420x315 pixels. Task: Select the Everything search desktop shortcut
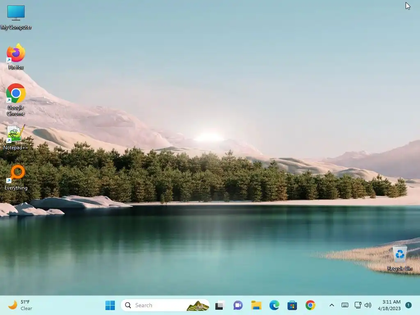[16, 177]
